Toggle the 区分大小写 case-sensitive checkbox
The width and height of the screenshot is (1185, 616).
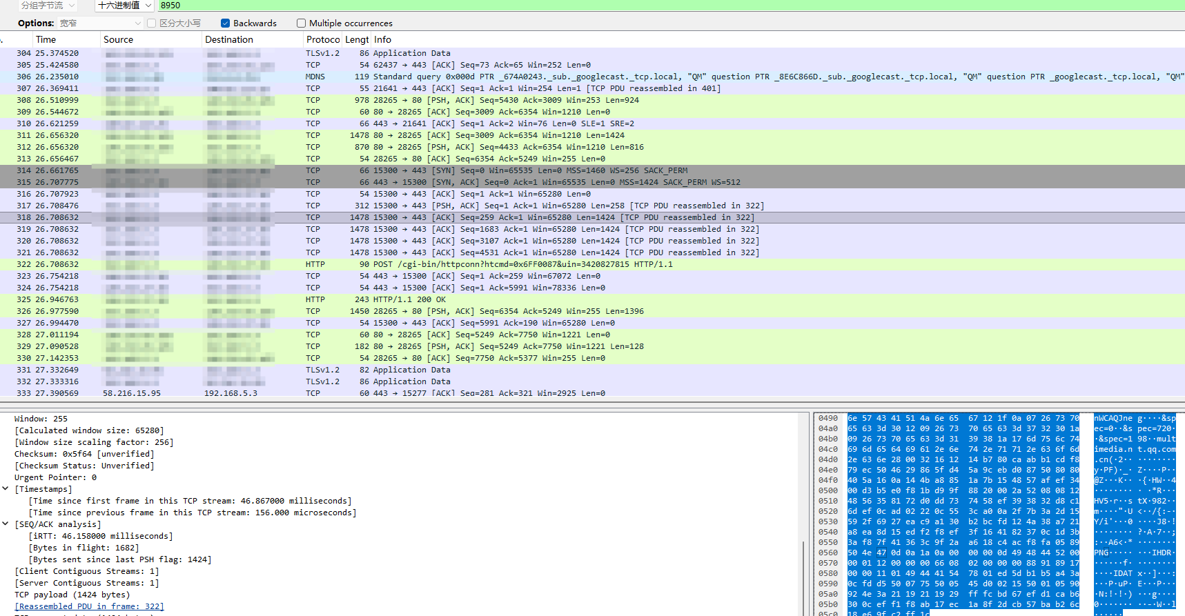pos(152,23)
